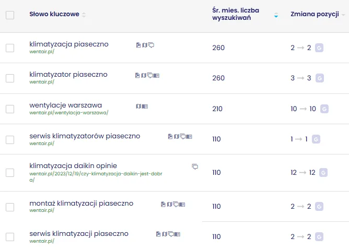The height and width of the screenshot is (250, 349).
Task: Toggle the select-all checkbox in header
Action: pyautogui.click(x=10, y=15)
